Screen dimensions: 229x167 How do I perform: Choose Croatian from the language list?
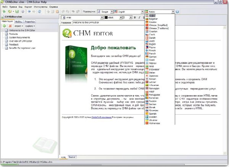point(160,31)
